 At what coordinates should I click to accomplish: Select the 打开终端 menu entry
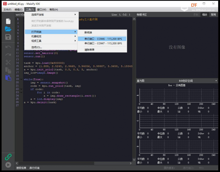point(51,32)
